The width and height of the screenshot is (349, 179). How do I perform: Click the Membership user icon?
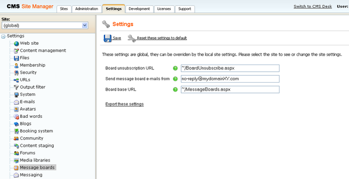pos(17,66)
